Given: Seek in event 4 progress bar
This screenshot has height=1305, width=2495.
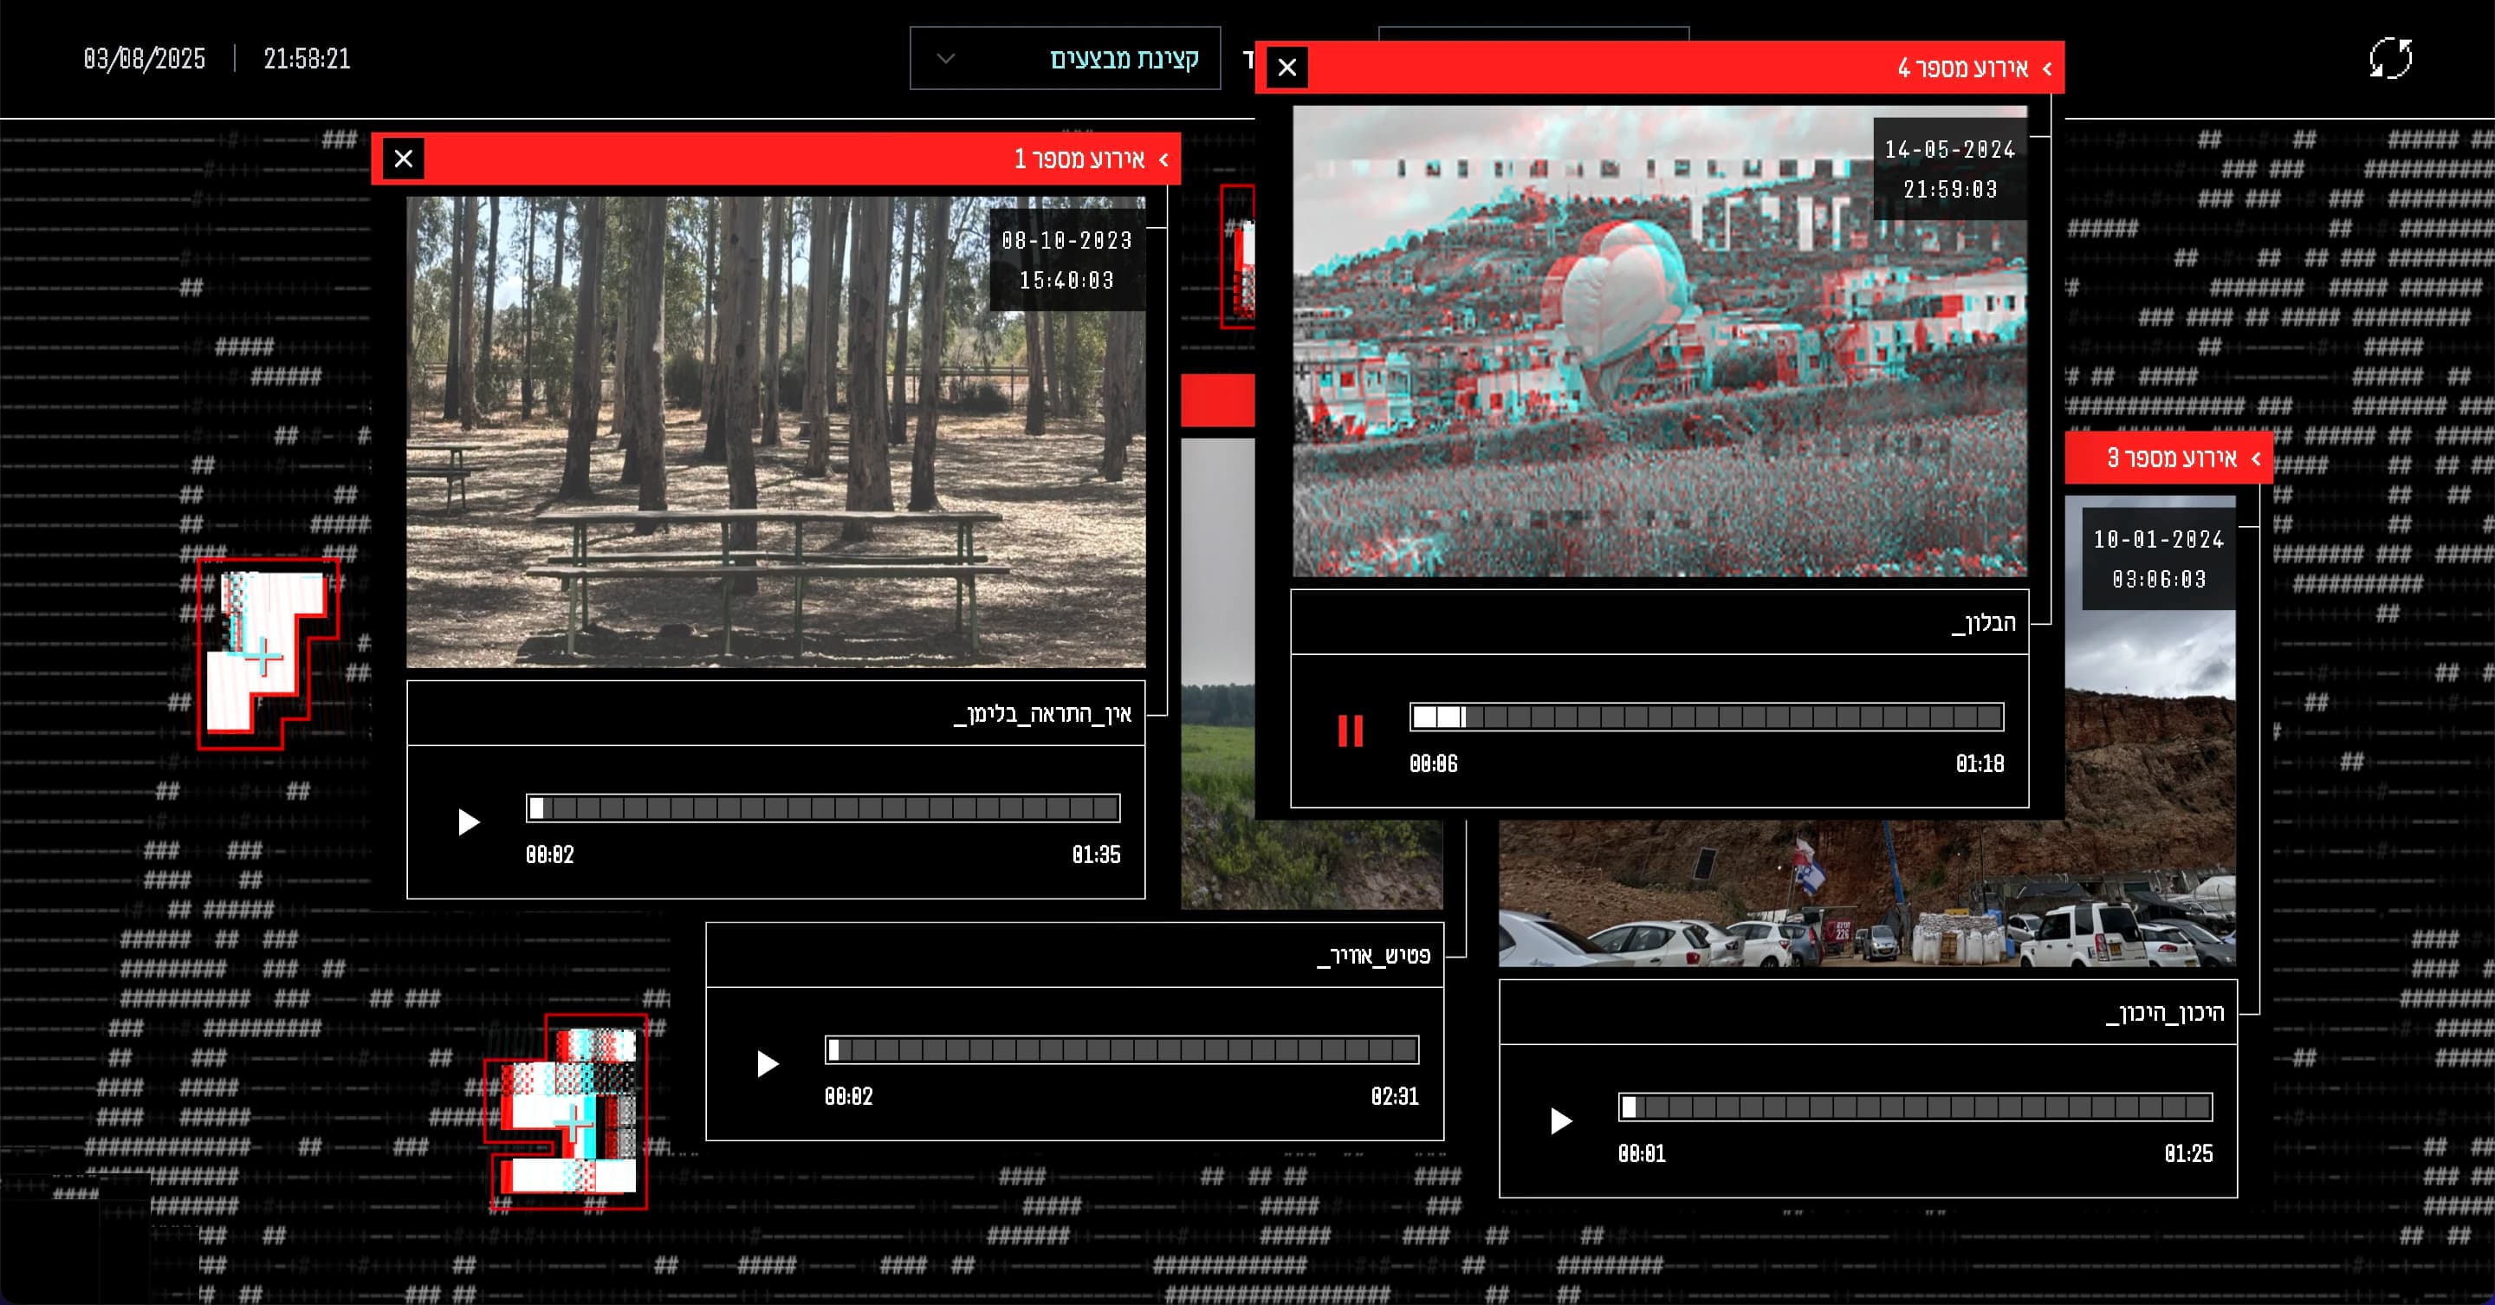Looking at the screenshot, I should click(x=1706, y=717).
